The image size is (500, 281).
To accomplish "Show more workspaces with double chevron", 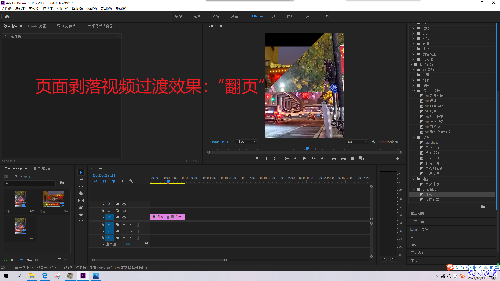I will tap(327, 16).
